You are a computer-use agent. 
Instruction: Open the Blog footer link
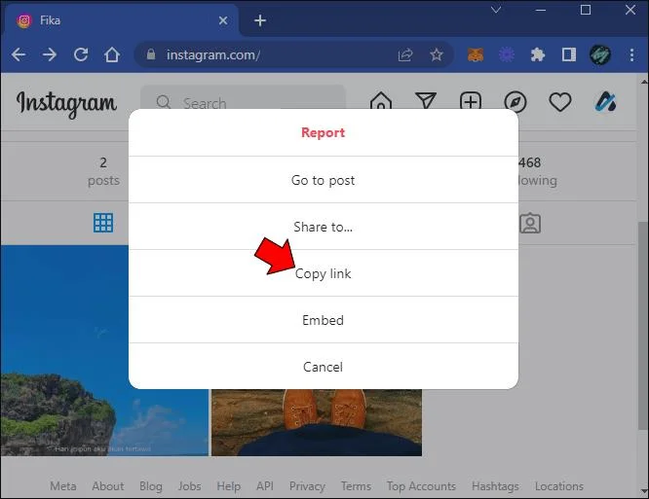pos(151,485)
